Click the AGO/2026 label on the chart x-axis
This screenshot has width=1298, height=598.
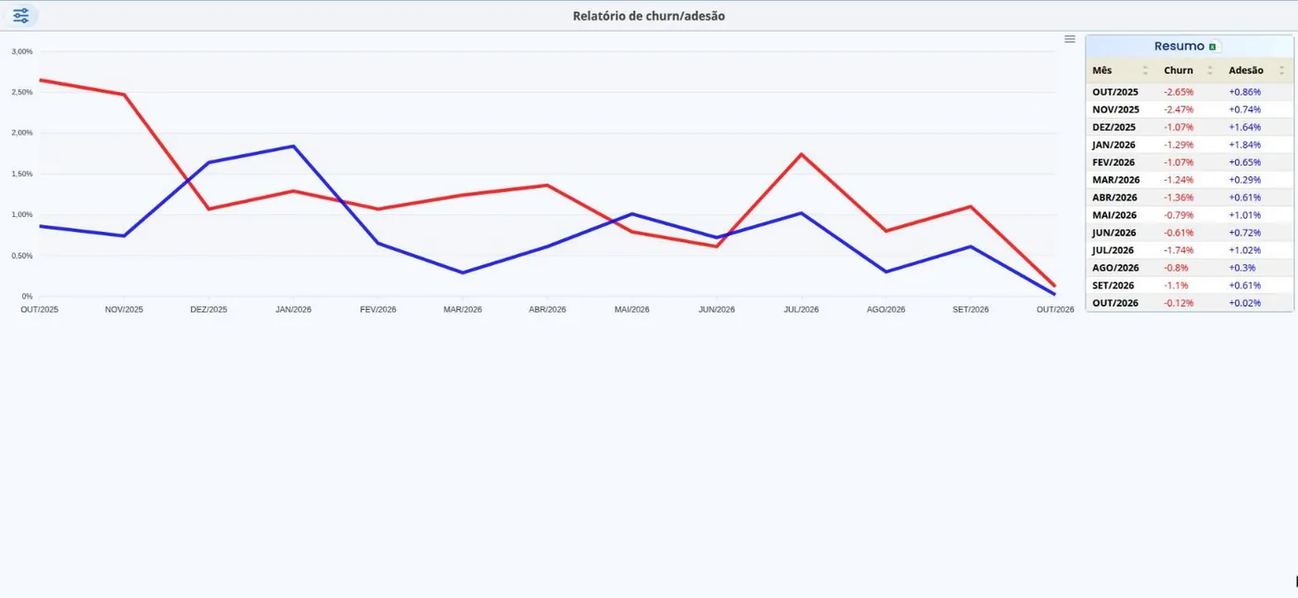click(885, 310)
